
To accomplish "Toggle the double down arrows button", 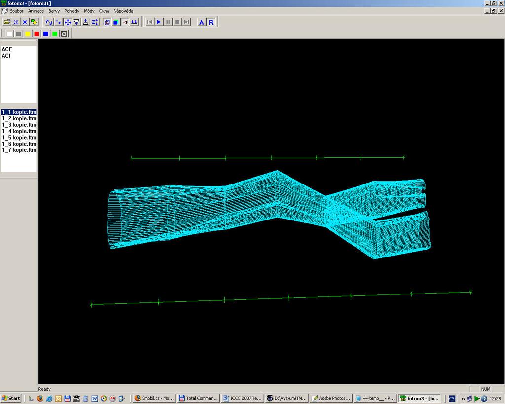I will (x=134, y=22).
